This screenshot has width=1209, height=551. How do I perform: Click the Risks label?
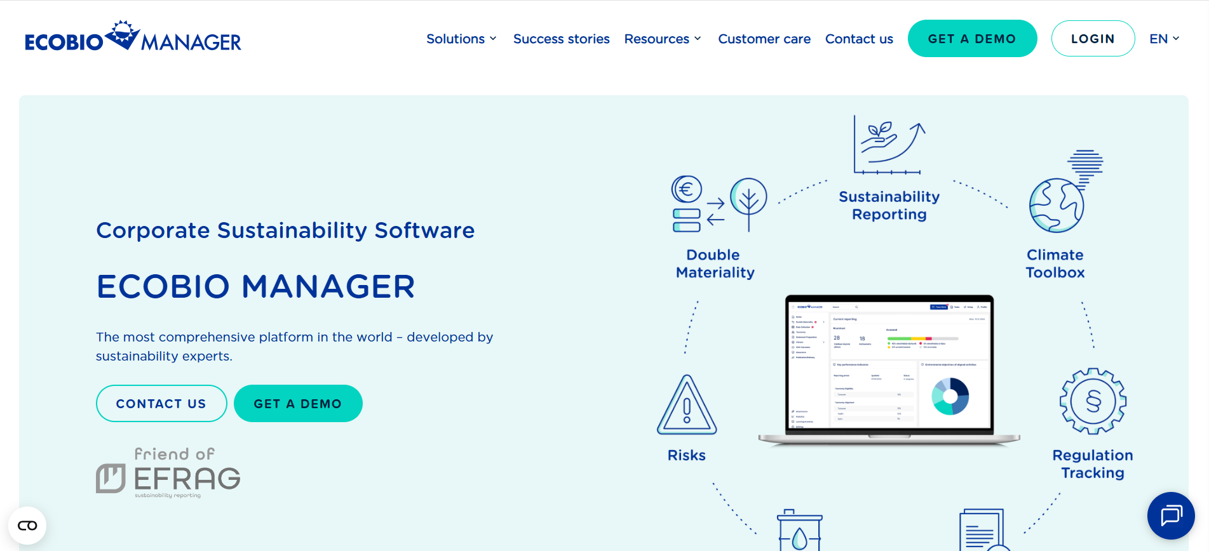(x=687, y=456)
